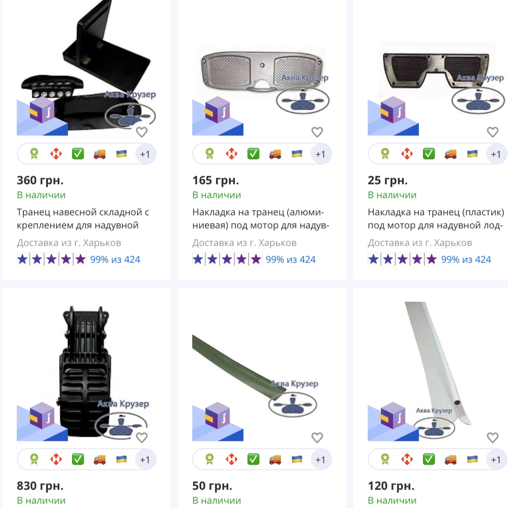The height and width of the screenshot is (508, 508).
Task: Click green award ribbon on 50 грн. item
Action: (209, 459)
